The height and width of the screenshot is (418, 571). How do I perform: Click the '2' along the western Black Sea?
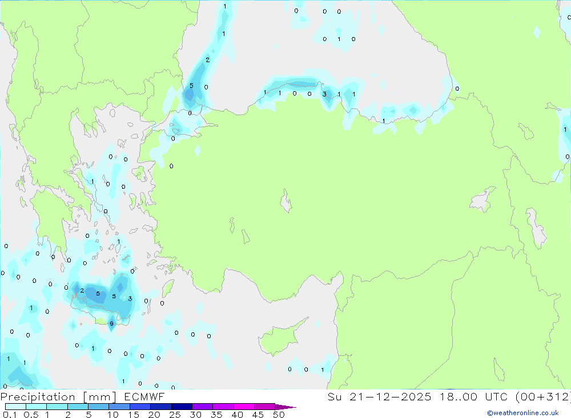[x=208, y=60]
